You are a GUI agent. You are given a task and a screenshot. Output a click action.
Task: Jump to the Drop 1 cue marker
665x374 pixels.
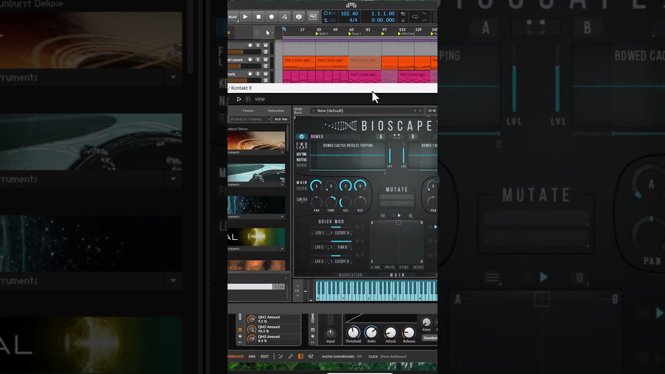(355, 34)
